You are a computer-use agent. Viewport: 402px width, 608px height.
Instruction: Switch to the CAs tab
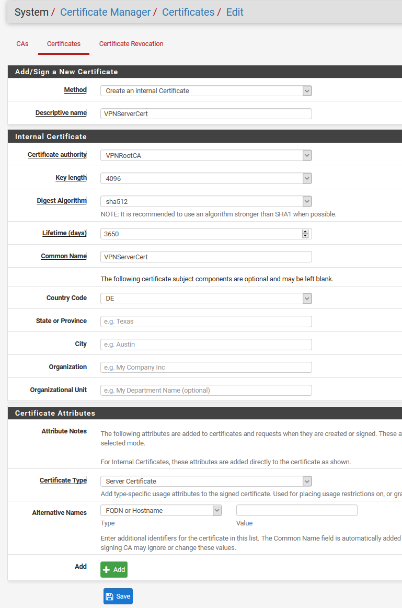[x=22, y=44]
